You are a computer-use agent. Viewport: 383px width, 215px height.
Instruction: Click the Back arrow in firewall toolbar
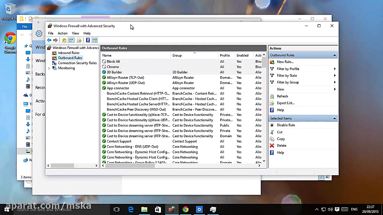[49, 40]
